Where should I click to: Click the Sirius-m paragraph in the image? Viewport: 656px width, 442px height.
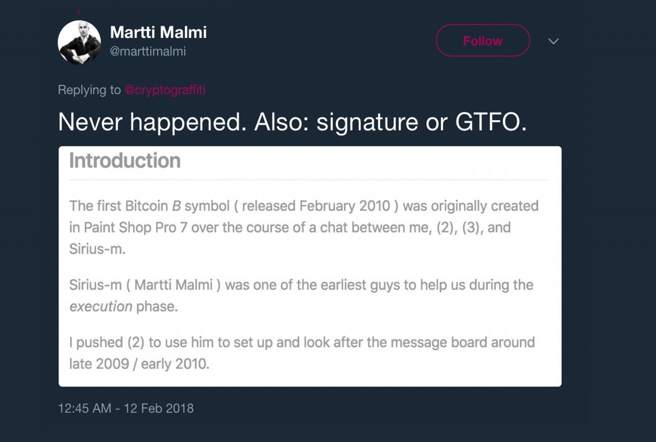coord(301,295)
